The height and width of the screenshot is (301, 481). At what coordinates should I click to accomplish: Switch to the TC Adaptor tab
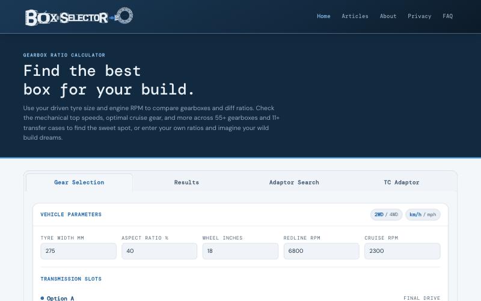pos(401,182)
